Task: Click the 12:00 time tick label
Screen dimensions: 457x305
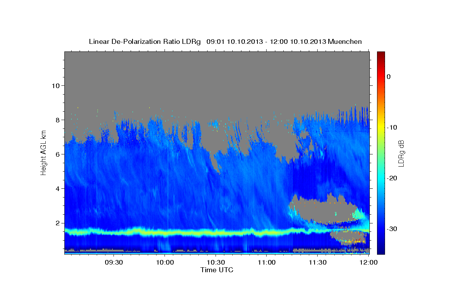Action: point(368,262)
